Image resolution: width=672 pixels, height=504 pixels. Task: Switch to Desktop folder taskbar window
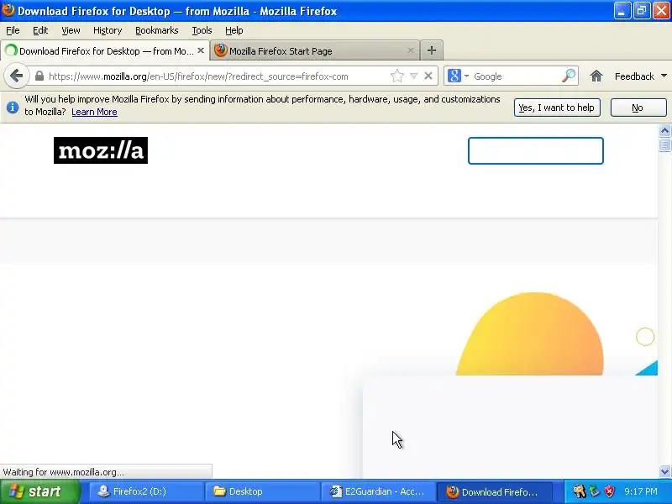262,491
